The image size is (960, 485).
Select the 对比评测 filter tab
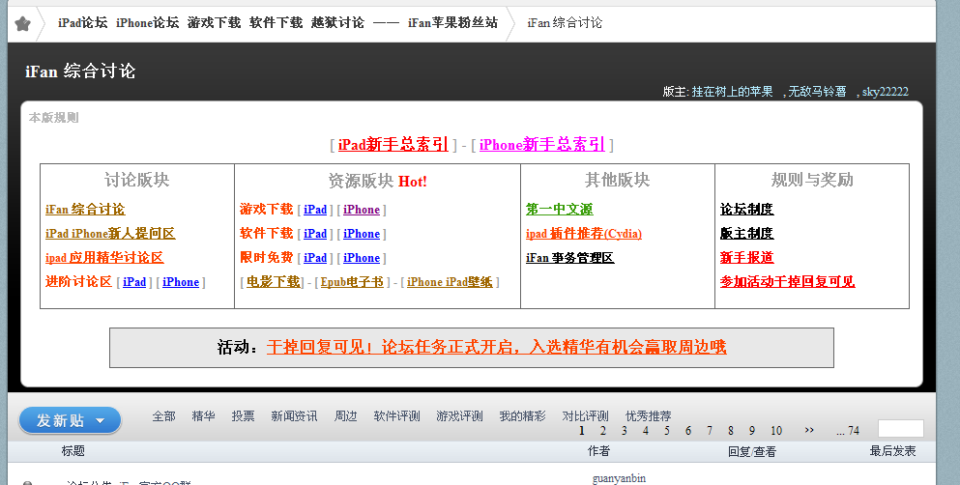coord(585,415)
